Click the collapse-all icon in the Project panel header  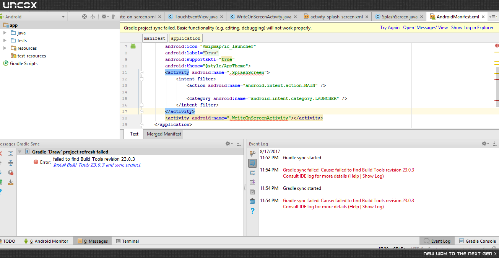click(93, 16)
